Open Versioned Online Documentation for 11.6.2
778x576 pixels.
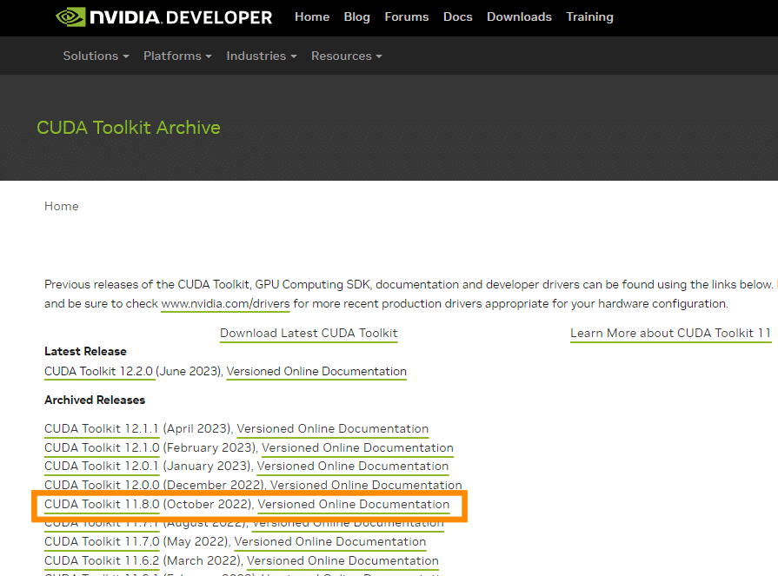pyautogui.click(x=342, y=560)
